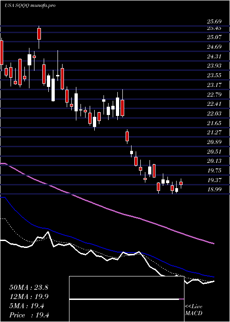Click the 19.75 price label

click(x=214, y=171)
